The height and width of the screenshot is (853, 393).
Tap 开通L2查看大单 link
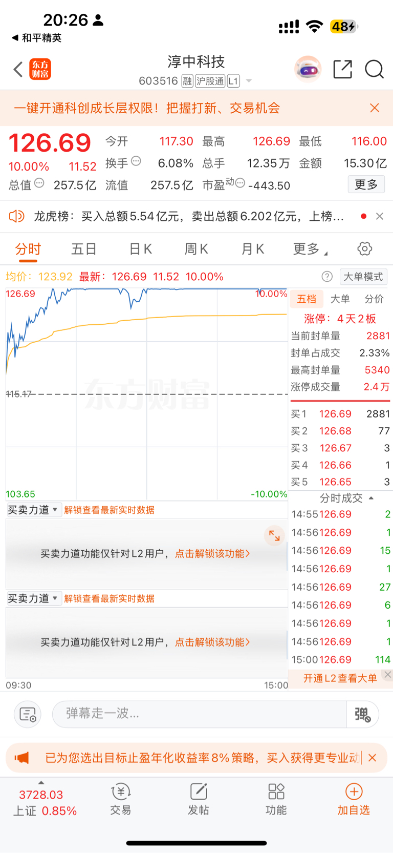coord(340,678)
